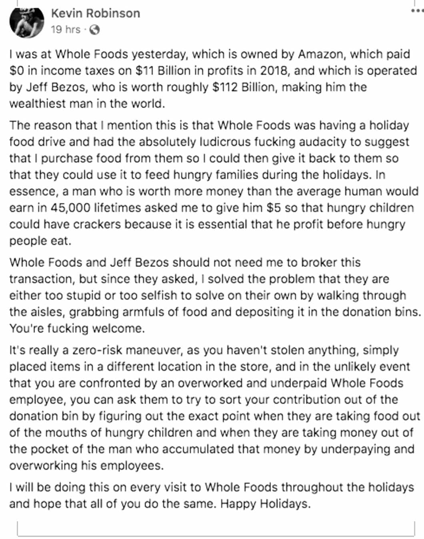Image resolution: width=424 pixels, height=539 pixels.
Task: Select the Kevin Robinson name label
Action: [95, 13]
